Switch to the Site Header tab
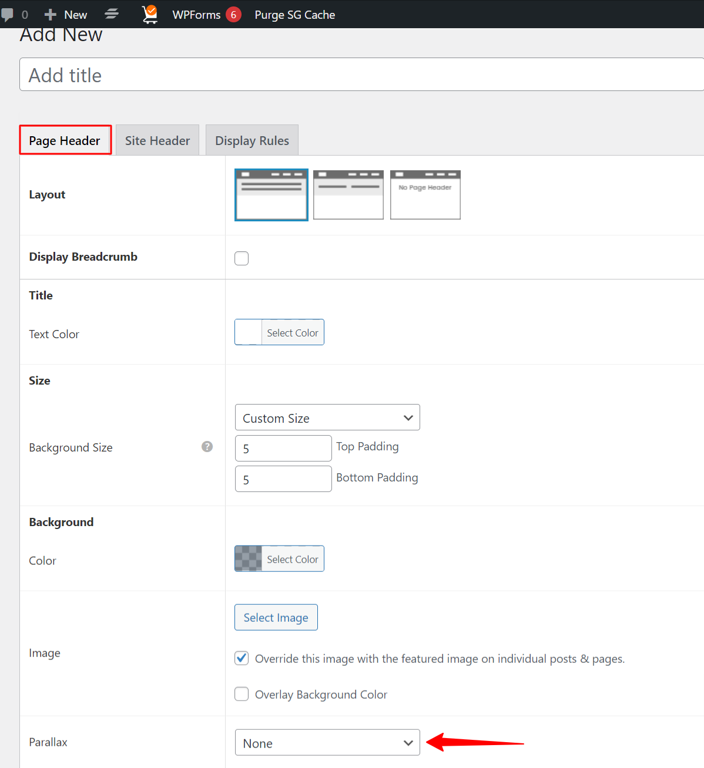Viewport: 704px width, 768px height. [157, 140]
